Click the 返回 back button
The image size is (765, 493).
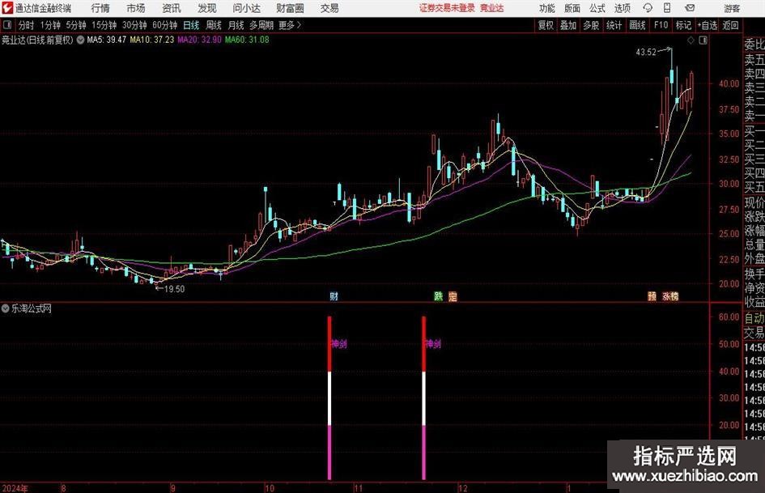click(731, 25)
